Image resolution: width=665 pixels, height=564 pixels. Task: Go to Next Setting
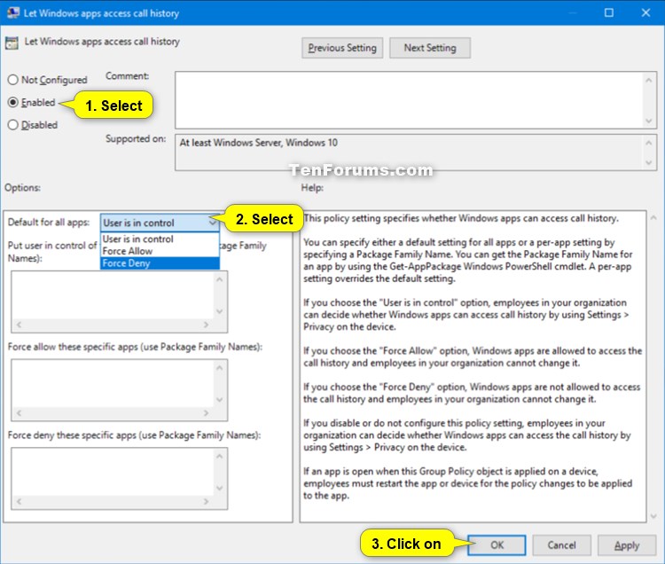tap(430, 48)
